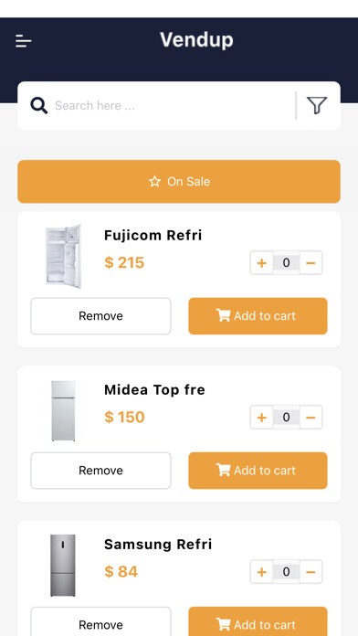This screenshot has width=358, height=636.
Task: Decrease Midea Top fre quantity
Action: point(311,417)
